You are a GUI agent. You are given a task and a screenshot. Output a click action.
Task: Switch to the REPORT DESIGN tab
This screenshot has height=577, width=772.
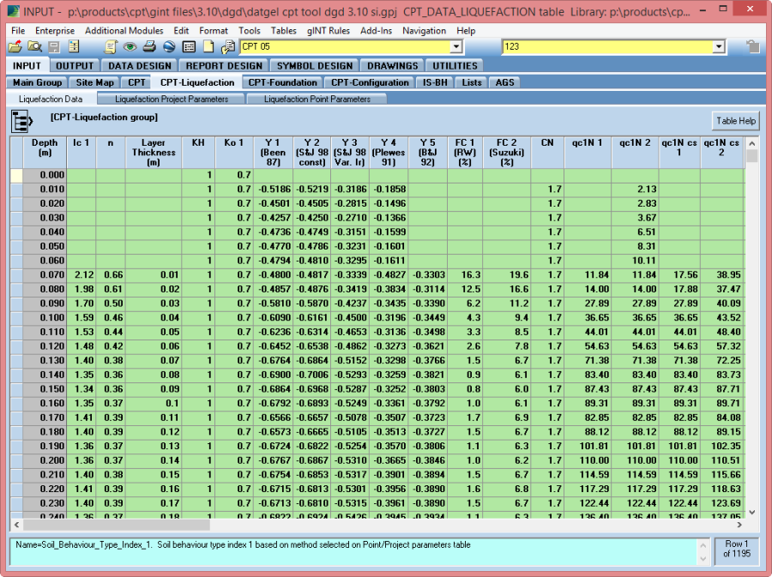pyautogui.click(x=224, y=65)
